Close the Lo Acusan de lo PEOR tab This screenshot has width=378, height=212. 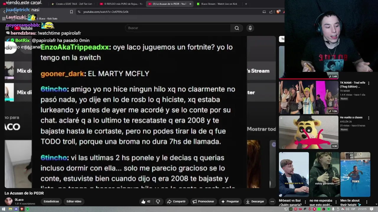pos(190,4)
